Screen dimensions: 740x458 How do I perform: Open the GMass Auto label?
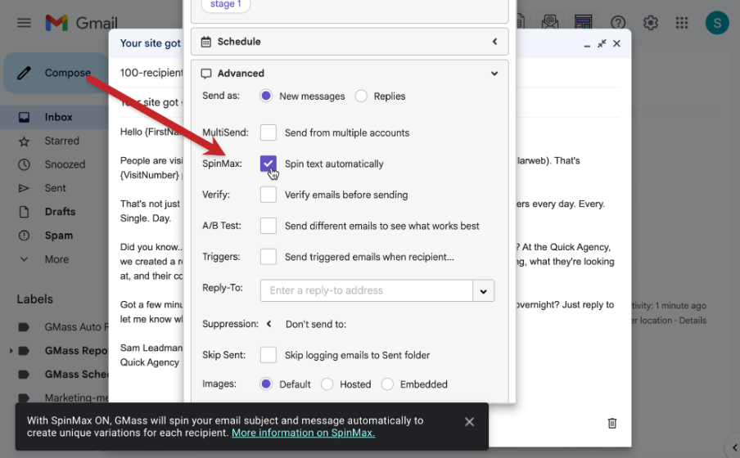76,327
